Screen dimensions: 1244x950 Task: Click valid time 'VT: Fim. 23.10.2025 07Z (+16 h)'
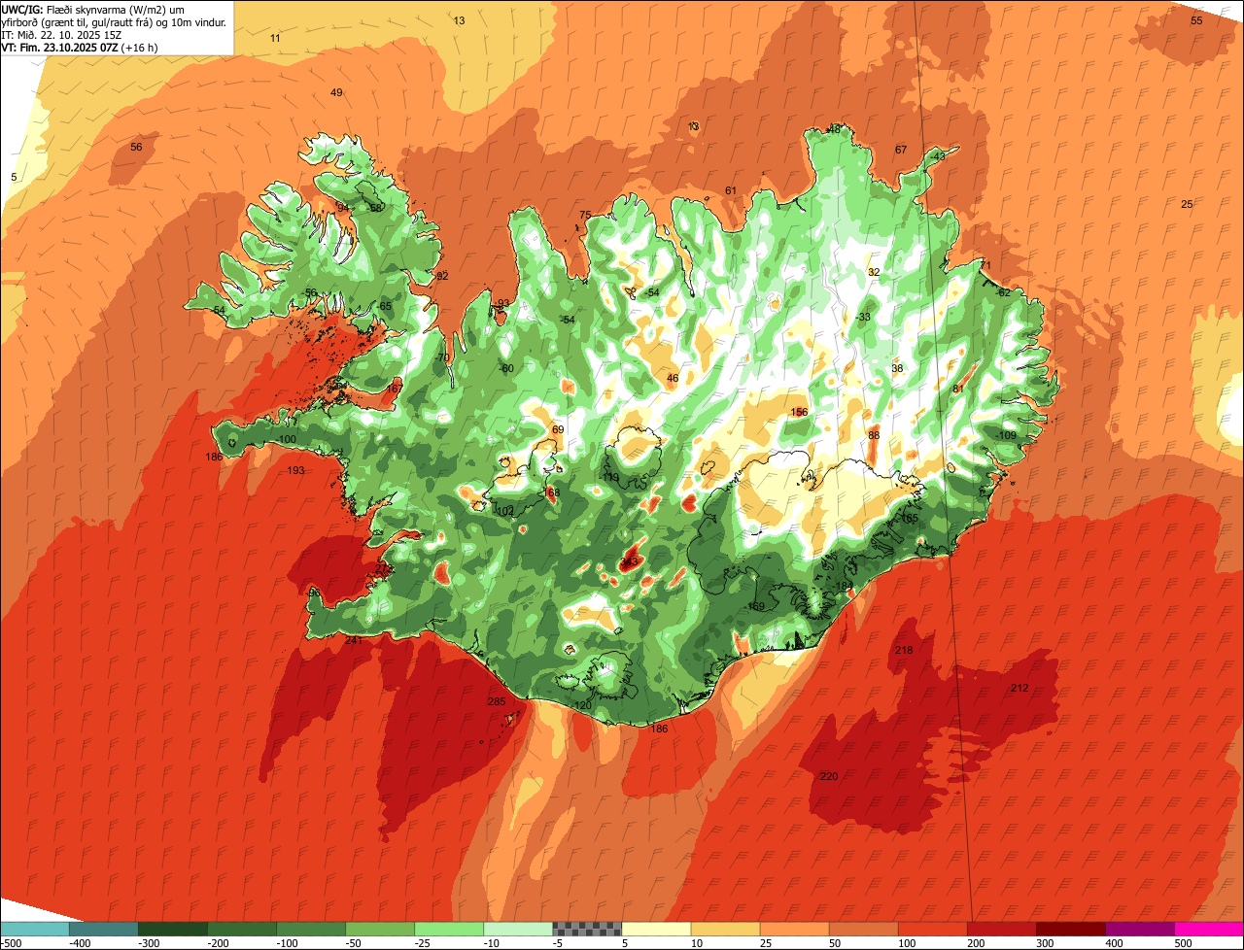(x=80, y=48)
